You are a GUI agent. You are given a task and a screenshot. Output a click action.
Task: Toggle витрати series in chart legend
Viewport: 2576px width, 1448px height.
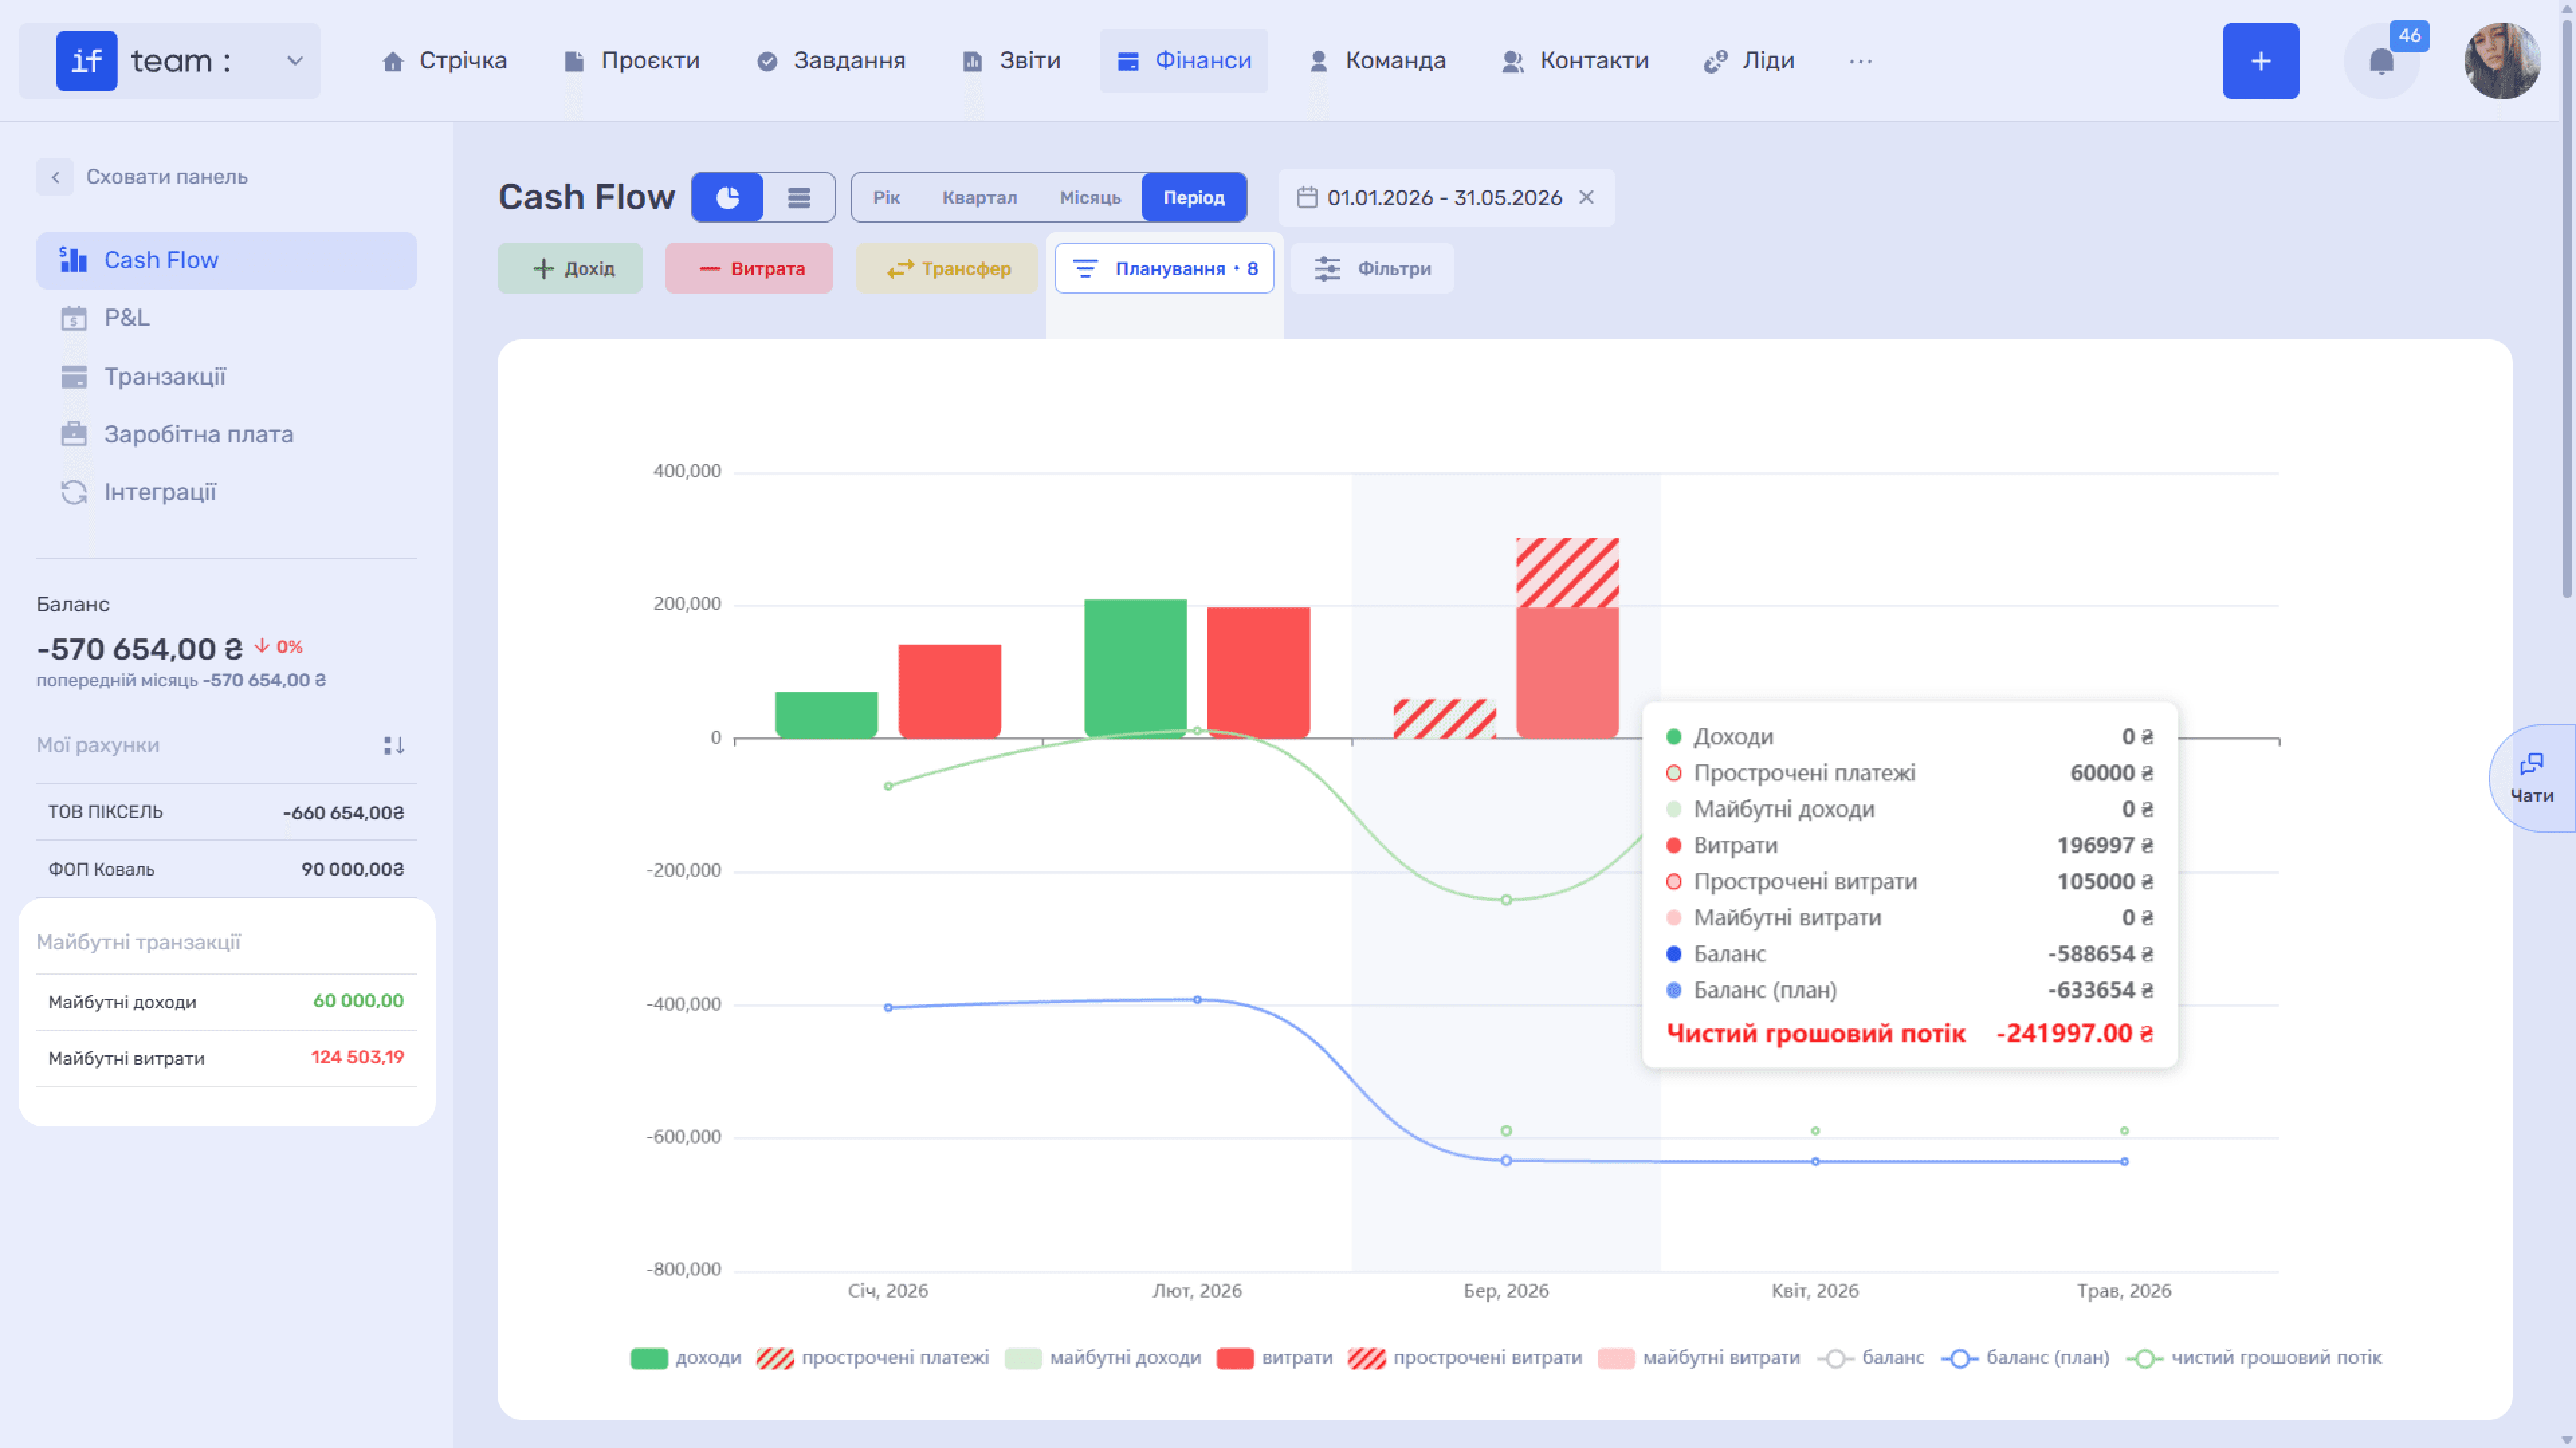1274,1357
